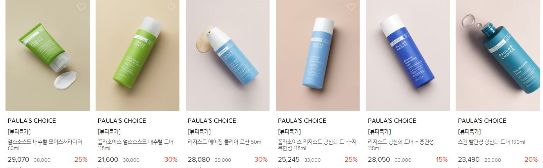This screenshot has width=543, height=168.
Task: Wishlist the 얼스소스드 내추럴 모이스처라이저 with the heart
Action: (x=81, y=7)
